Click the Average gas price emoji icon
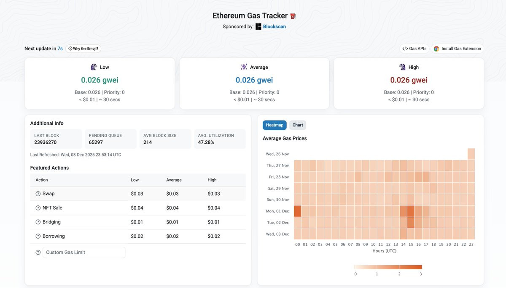The image size is (506, 288). (x=244, y=67)
